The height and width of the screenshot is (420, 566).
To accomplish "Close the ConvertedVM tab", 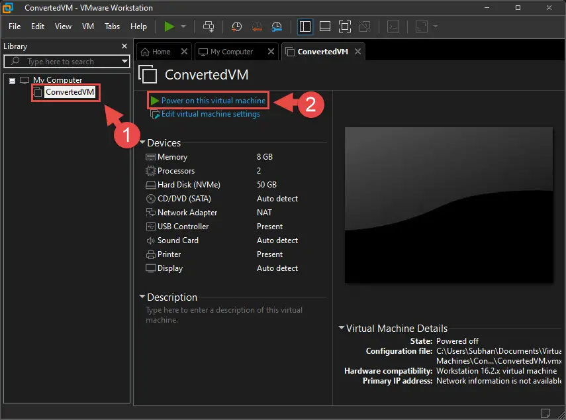I will click(x=357, y=52).
